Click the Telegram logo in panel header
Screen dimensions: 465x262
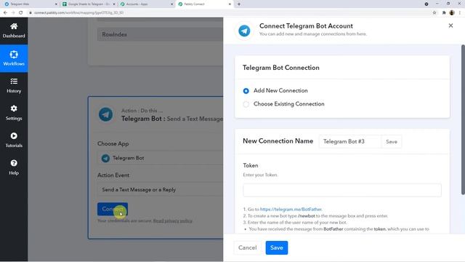tap(244, 31)
